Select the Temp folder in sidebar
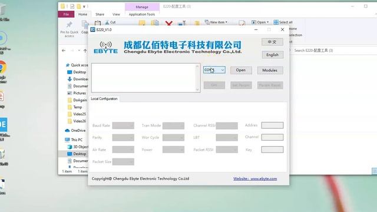 [x=75, y=107]
